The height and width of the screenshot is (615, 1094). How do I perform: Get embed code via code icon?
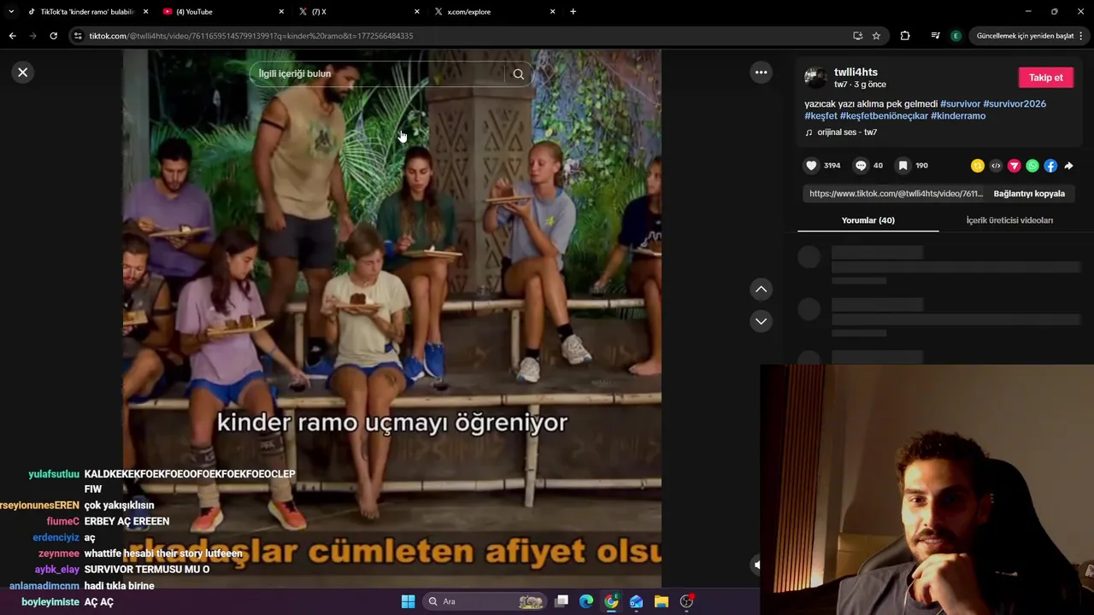click(996, 166)
